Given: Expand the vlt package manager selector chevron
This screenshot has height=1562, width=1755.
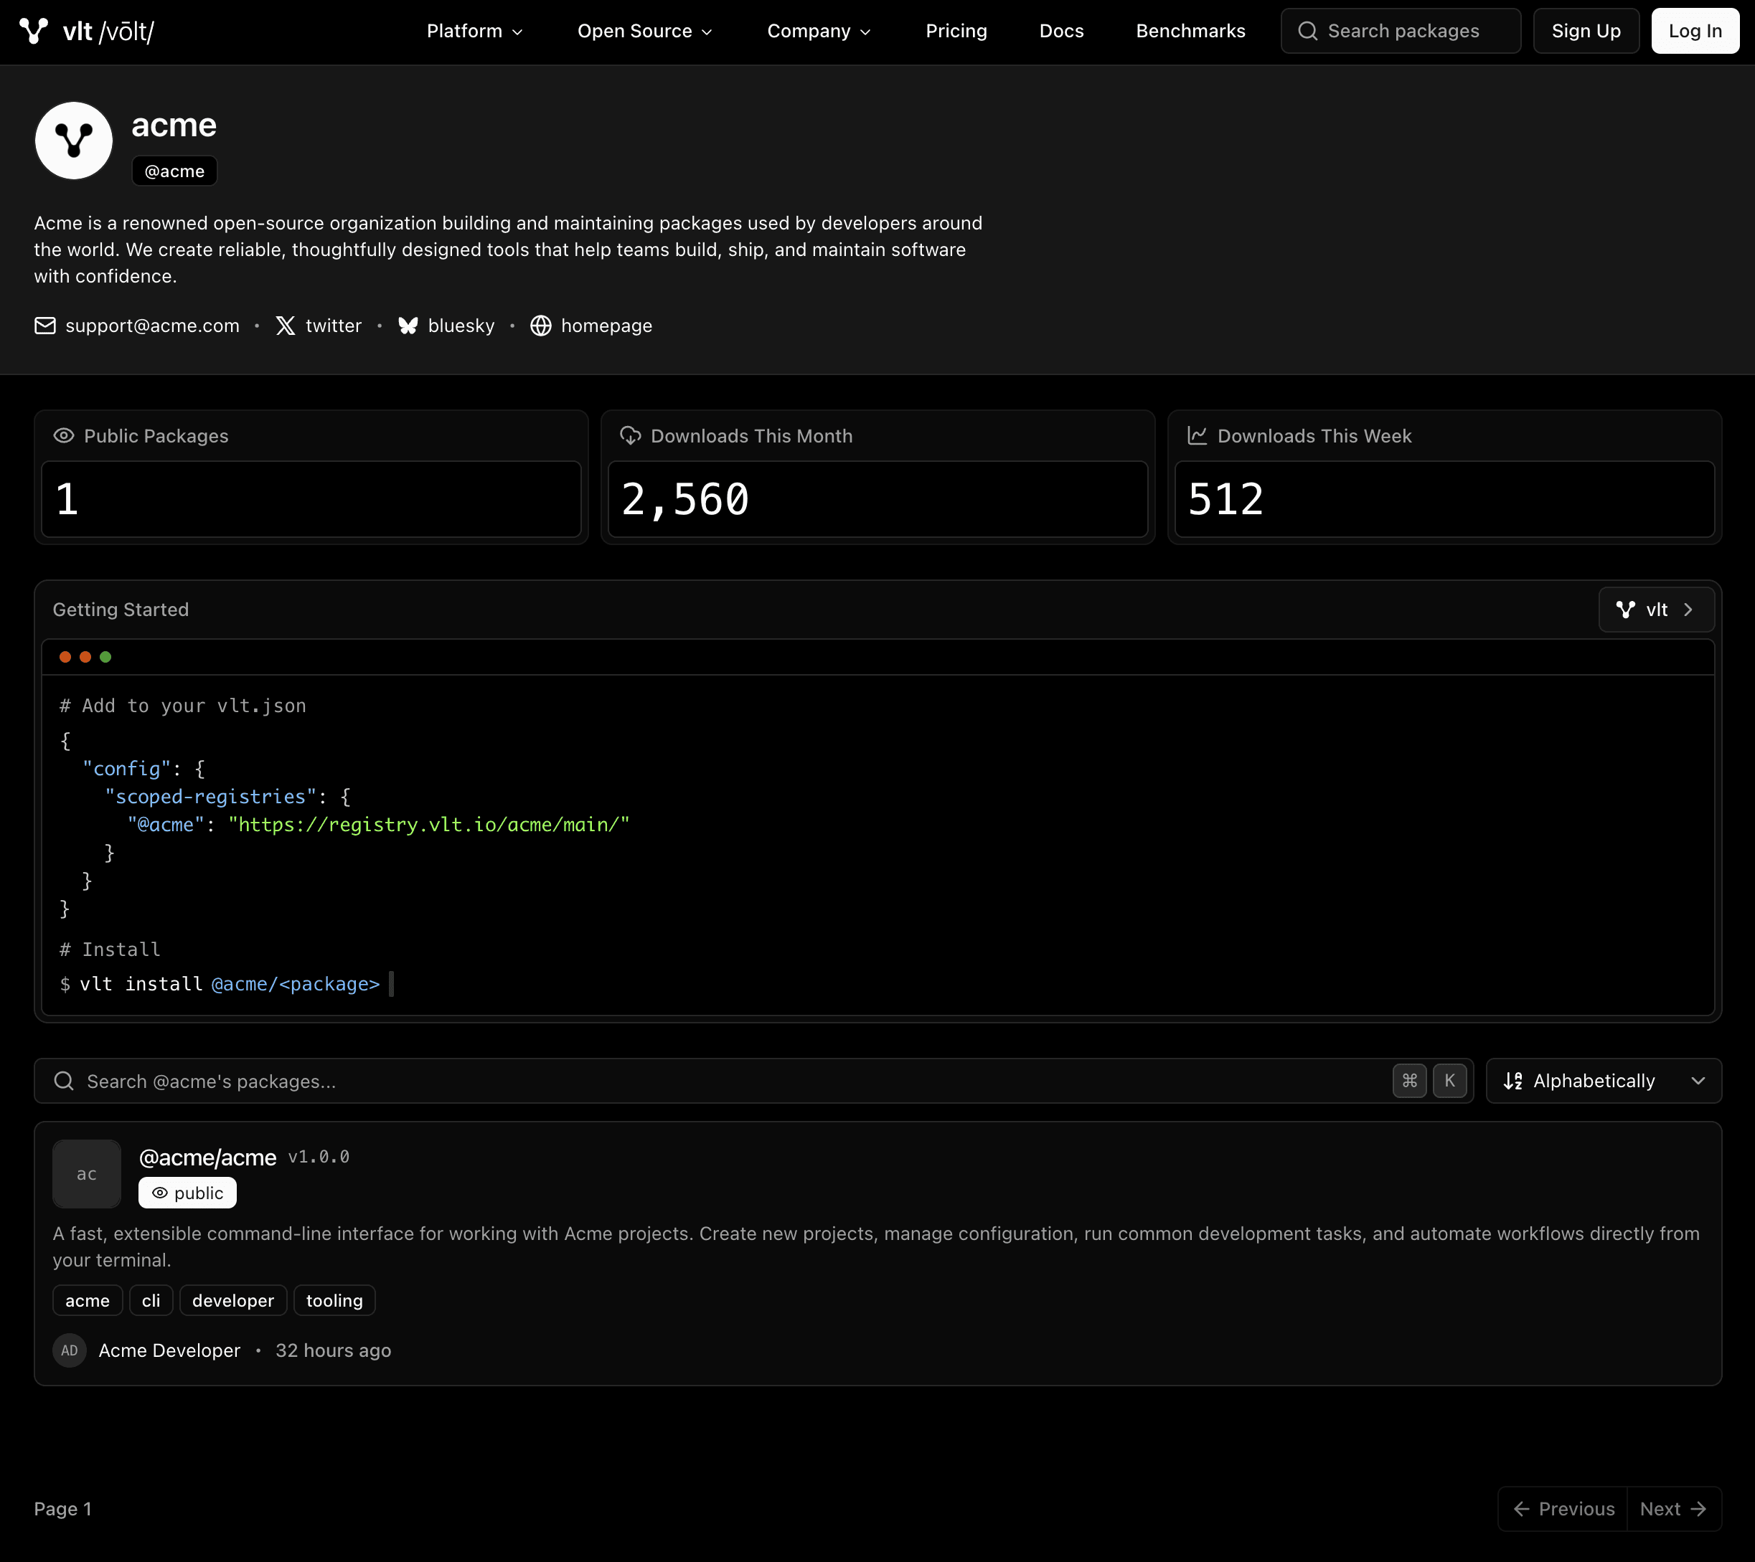Looking at the screenshot, I should (x=1688, y=610).
